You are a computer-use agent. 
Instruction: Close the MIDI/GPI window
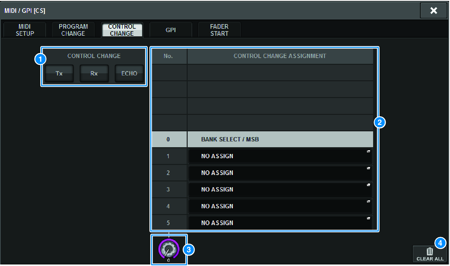pos(434,10)
